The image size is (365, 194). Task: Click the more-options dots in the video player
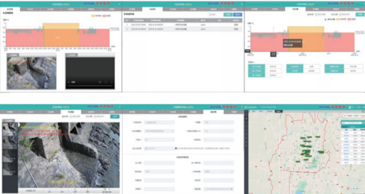point(112,82)
